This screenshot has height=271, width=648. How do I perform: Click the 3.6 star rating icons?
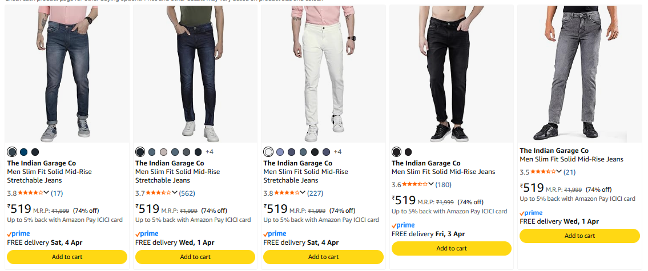pyautogui.click(x=415, y=184)
